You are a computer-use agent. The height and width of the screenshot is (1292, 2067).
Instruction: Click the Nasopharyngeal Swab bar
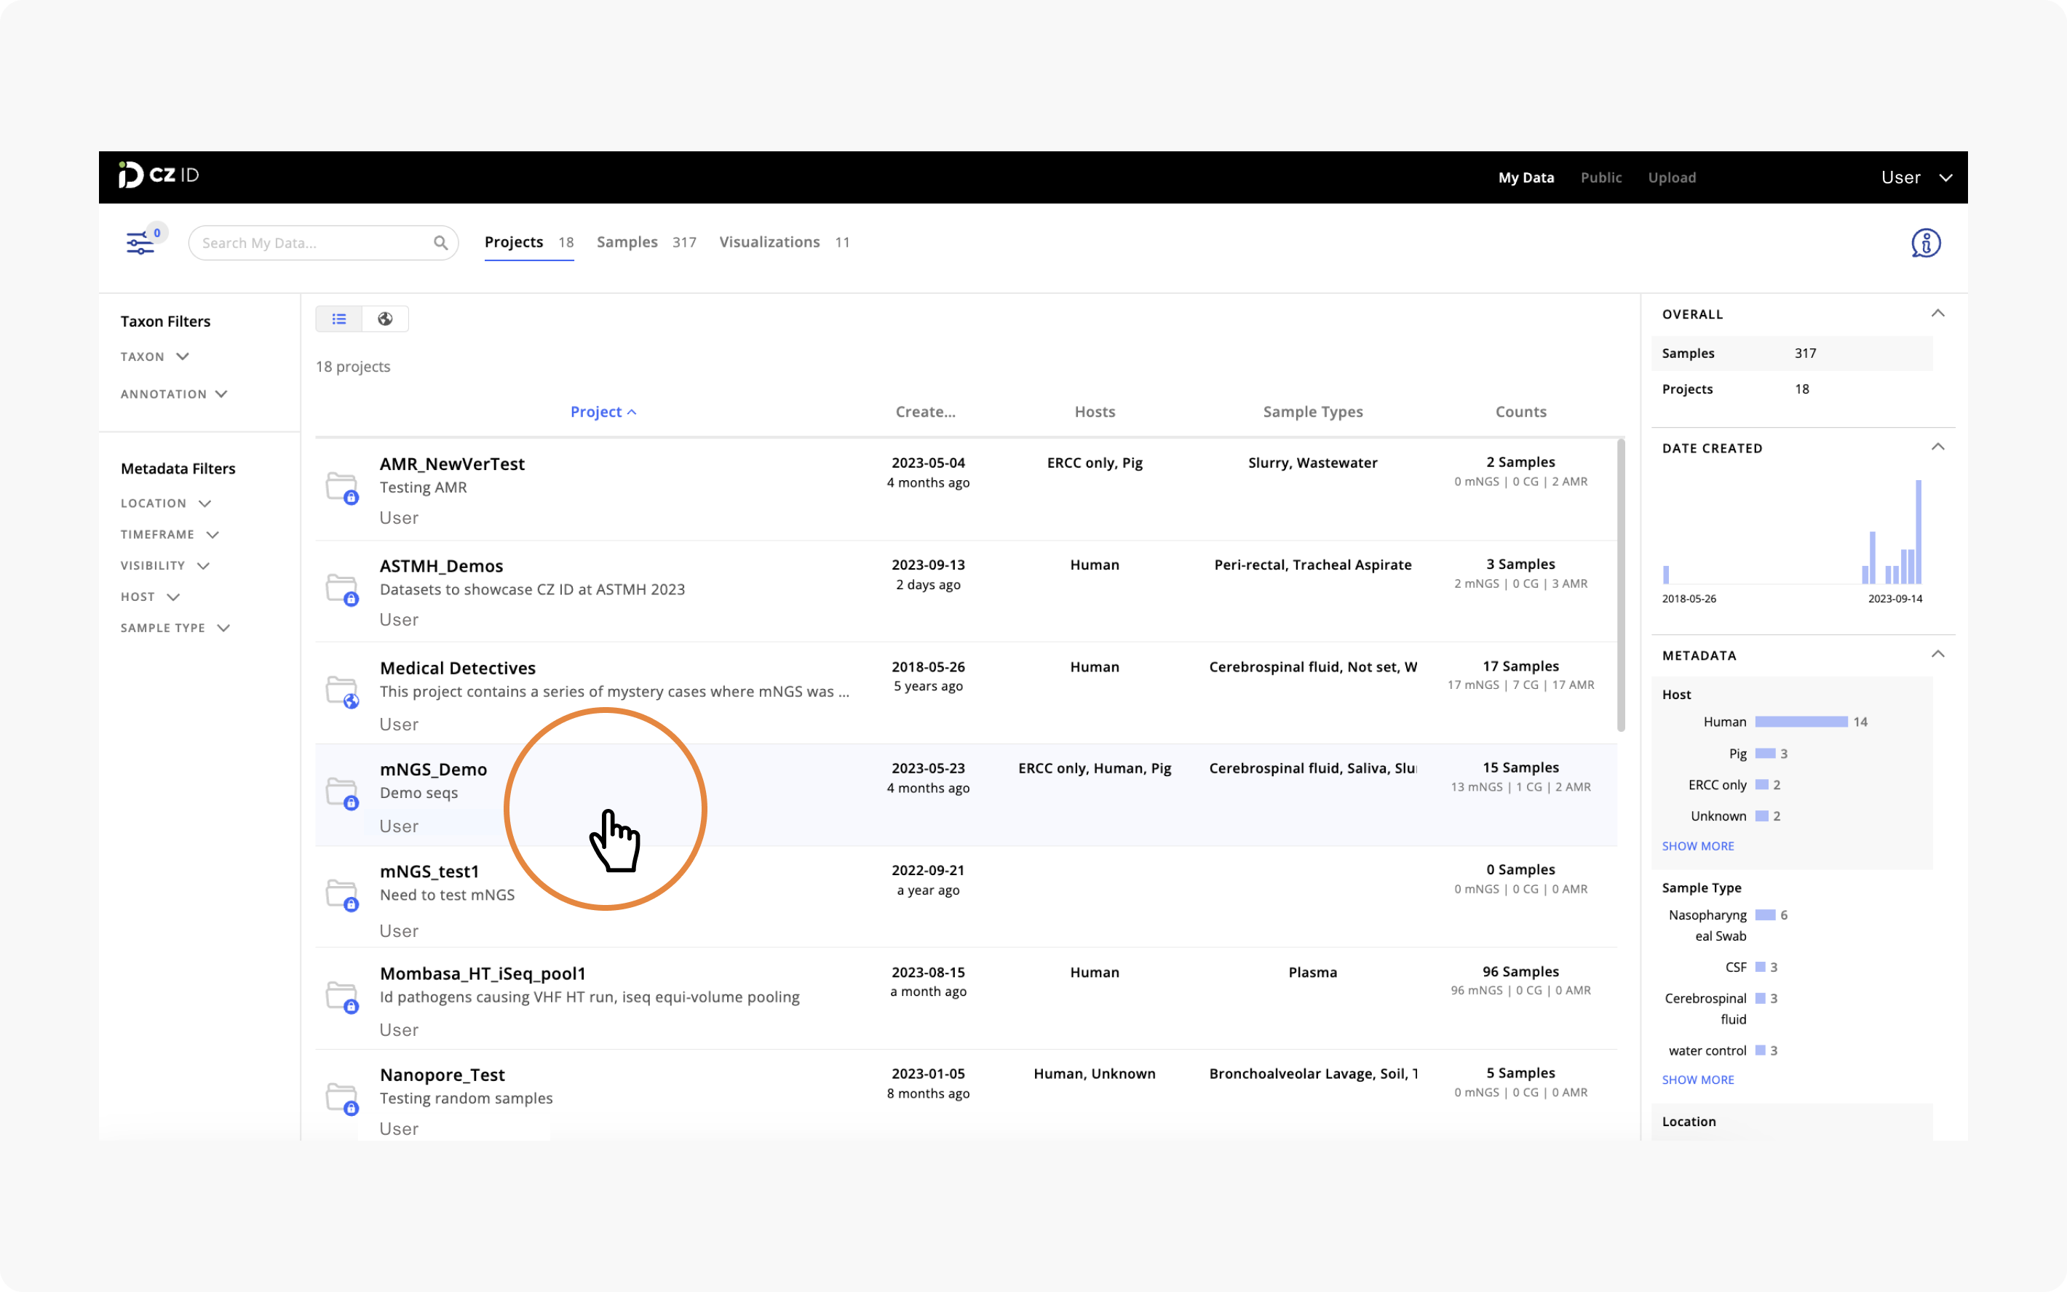pos(1764,915)
